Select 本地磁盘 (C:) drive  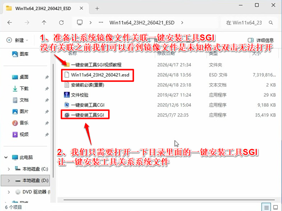[31, 169]
